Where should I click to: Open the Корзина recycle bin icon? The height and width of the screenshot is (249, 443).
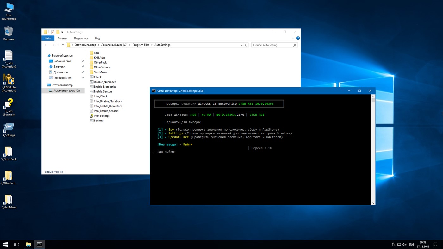point(9,33)
